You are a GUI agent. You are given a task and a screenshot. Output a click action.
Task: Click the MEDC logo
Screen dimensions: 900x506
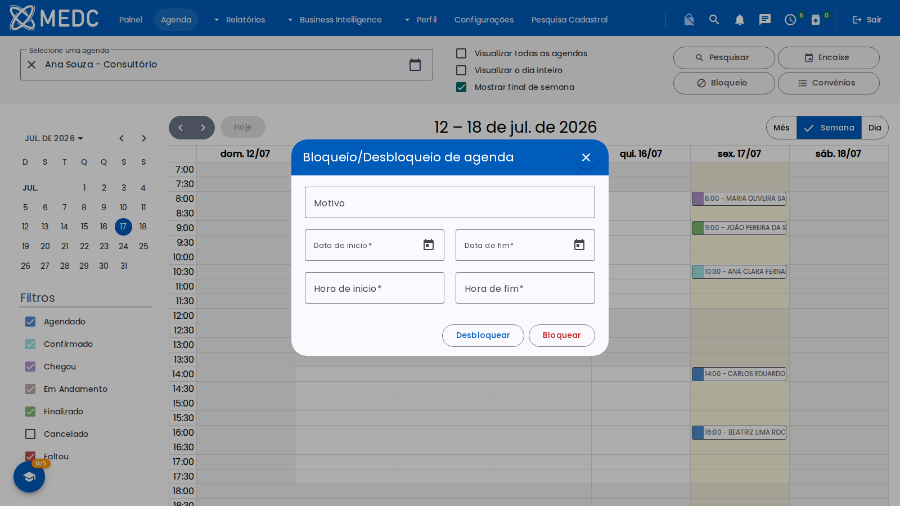pos(54,18)
